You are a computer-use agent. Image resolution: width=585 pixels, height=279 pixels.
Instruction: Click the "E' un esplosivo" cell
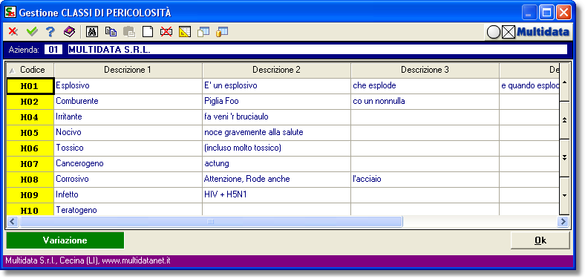click(x=276, y=86)
